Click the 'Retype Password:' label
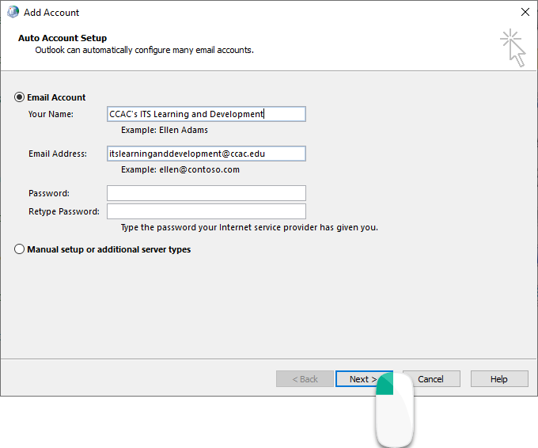 pyautogui.click(x=64, y=211)
